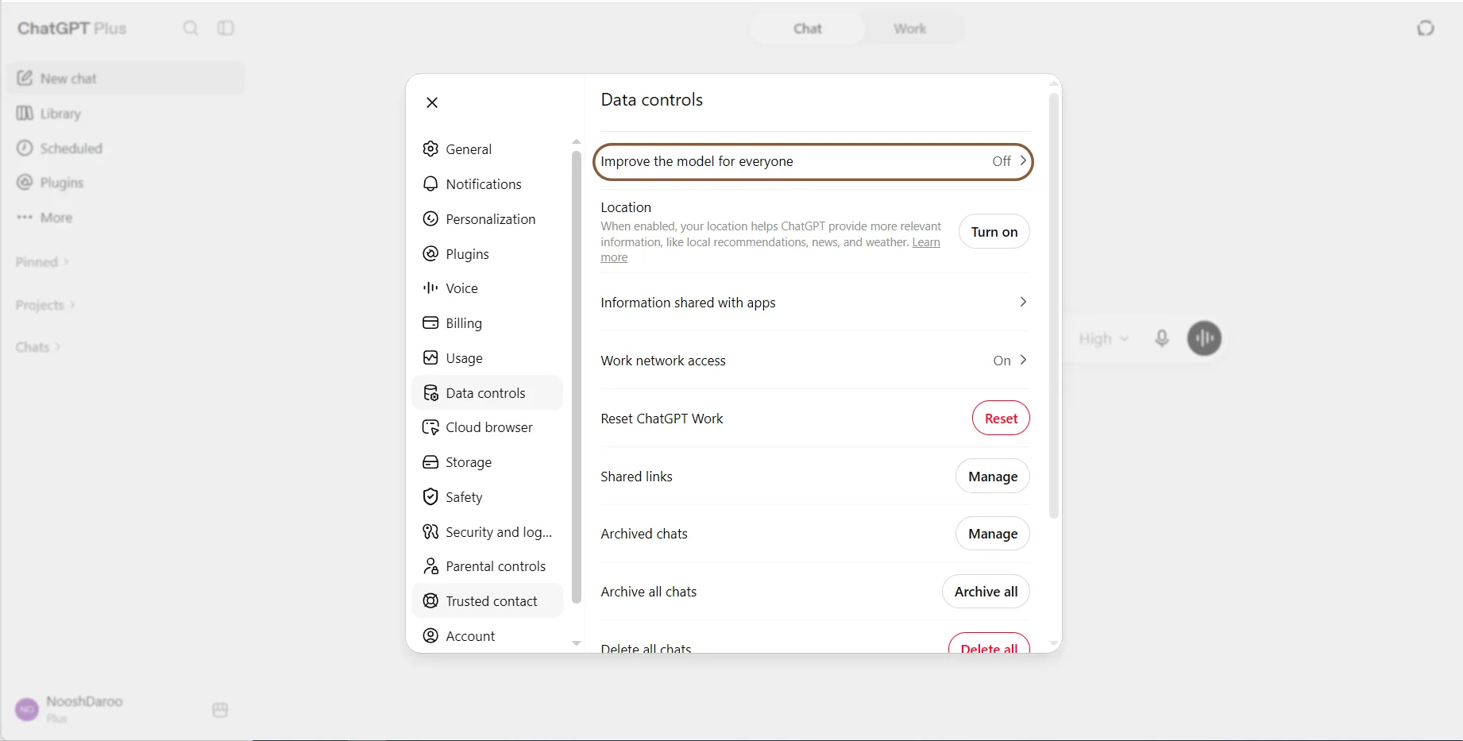Click the down arrow below the settings category list
Screen dimensions: 1463x741
(x=577, y=643)
